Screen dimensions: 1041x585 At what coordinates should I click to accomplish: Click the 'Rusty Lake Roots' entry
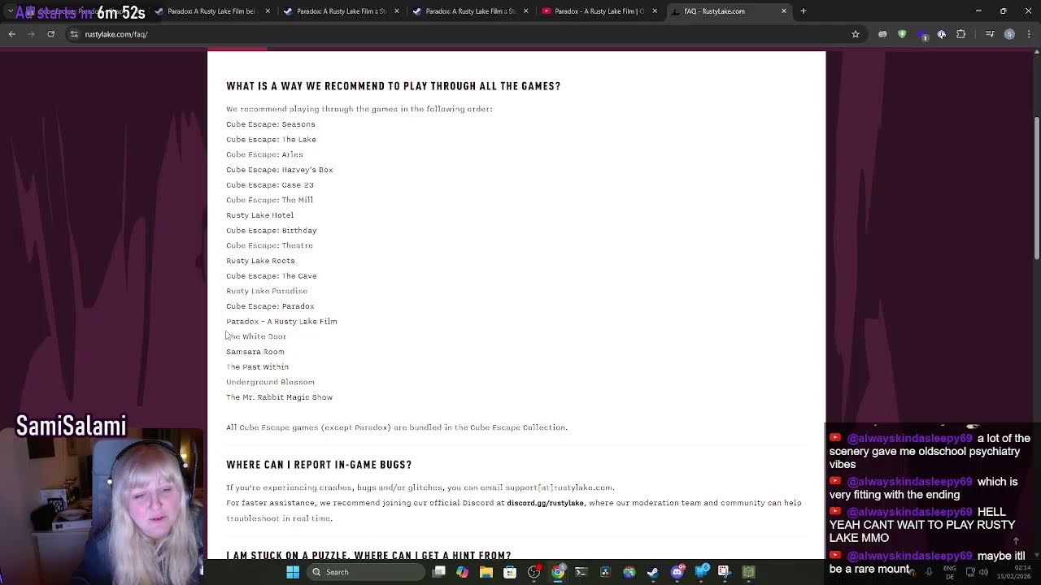(260, 261)
